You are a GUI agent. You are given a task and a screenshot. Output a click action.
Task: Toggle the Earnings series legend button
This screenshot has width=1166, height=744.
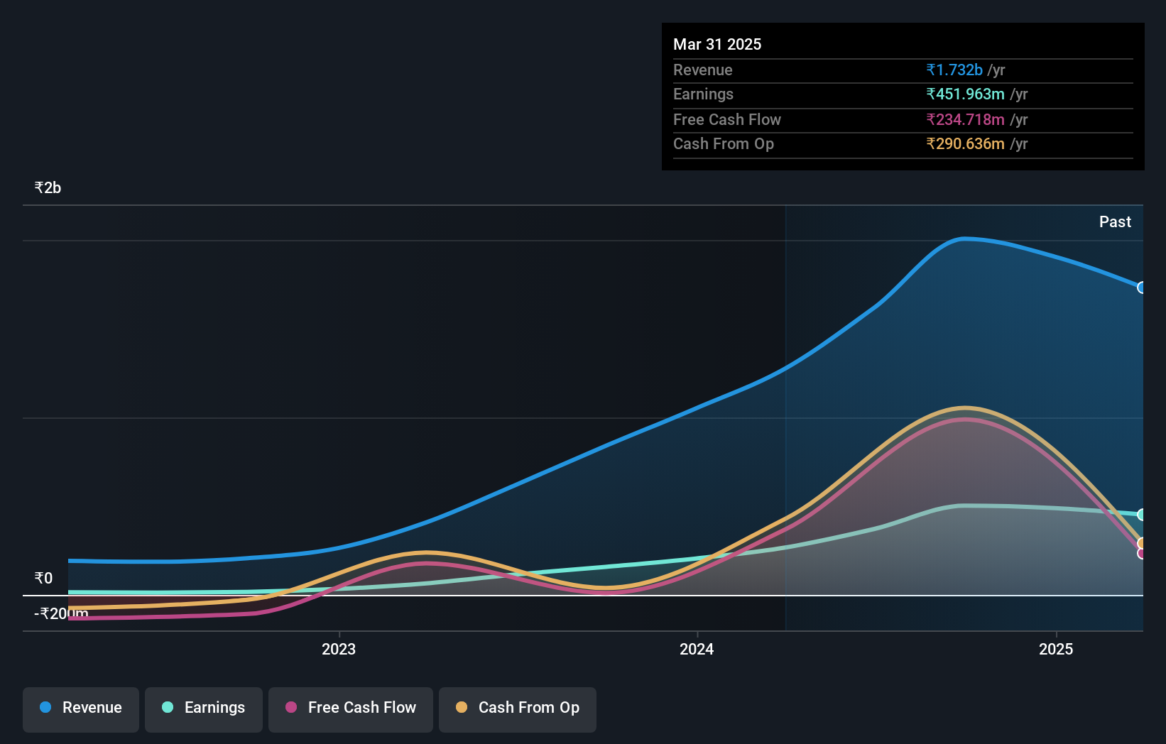tap(204, 709)
